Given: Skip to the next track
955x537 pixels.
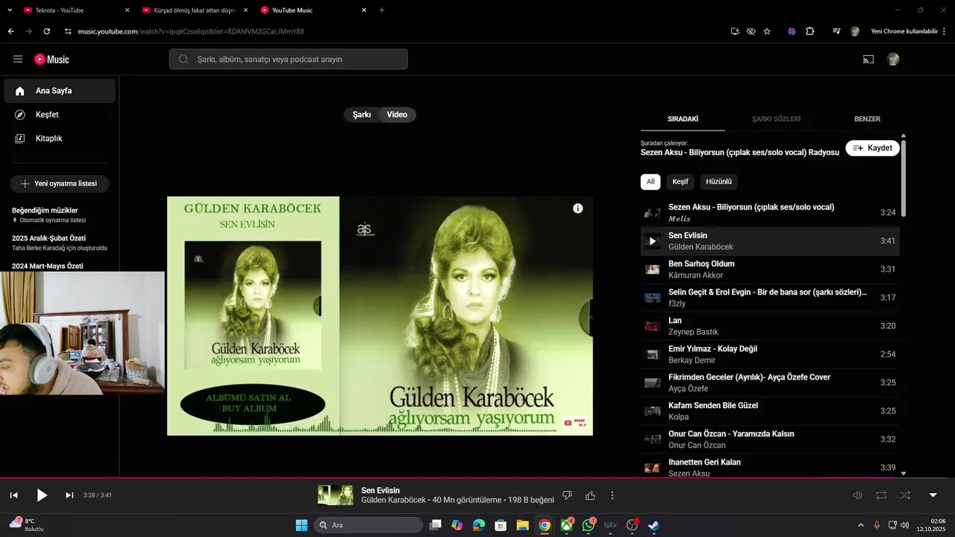Looking at the screenshot, I should (x=69, y=495).
